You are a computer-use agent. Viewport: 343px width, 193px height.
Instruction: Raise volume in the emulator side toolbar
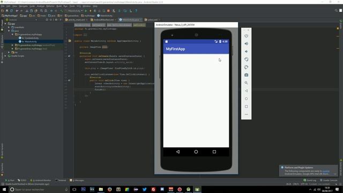pyautogui.click(x=247, y=43)
